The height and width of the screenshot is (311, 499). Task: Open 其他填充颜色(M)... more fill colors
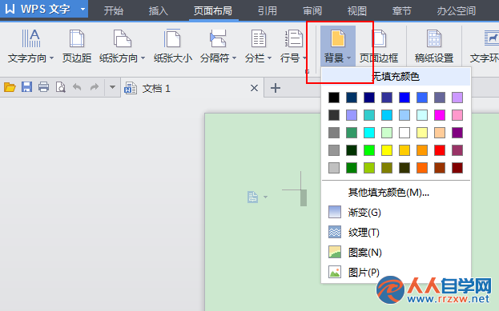click(396, 192)
